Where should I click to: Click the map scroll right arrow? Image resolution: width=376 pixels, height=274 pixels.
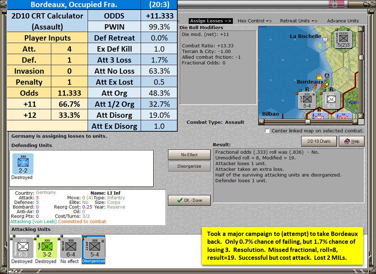pos(355,122)
